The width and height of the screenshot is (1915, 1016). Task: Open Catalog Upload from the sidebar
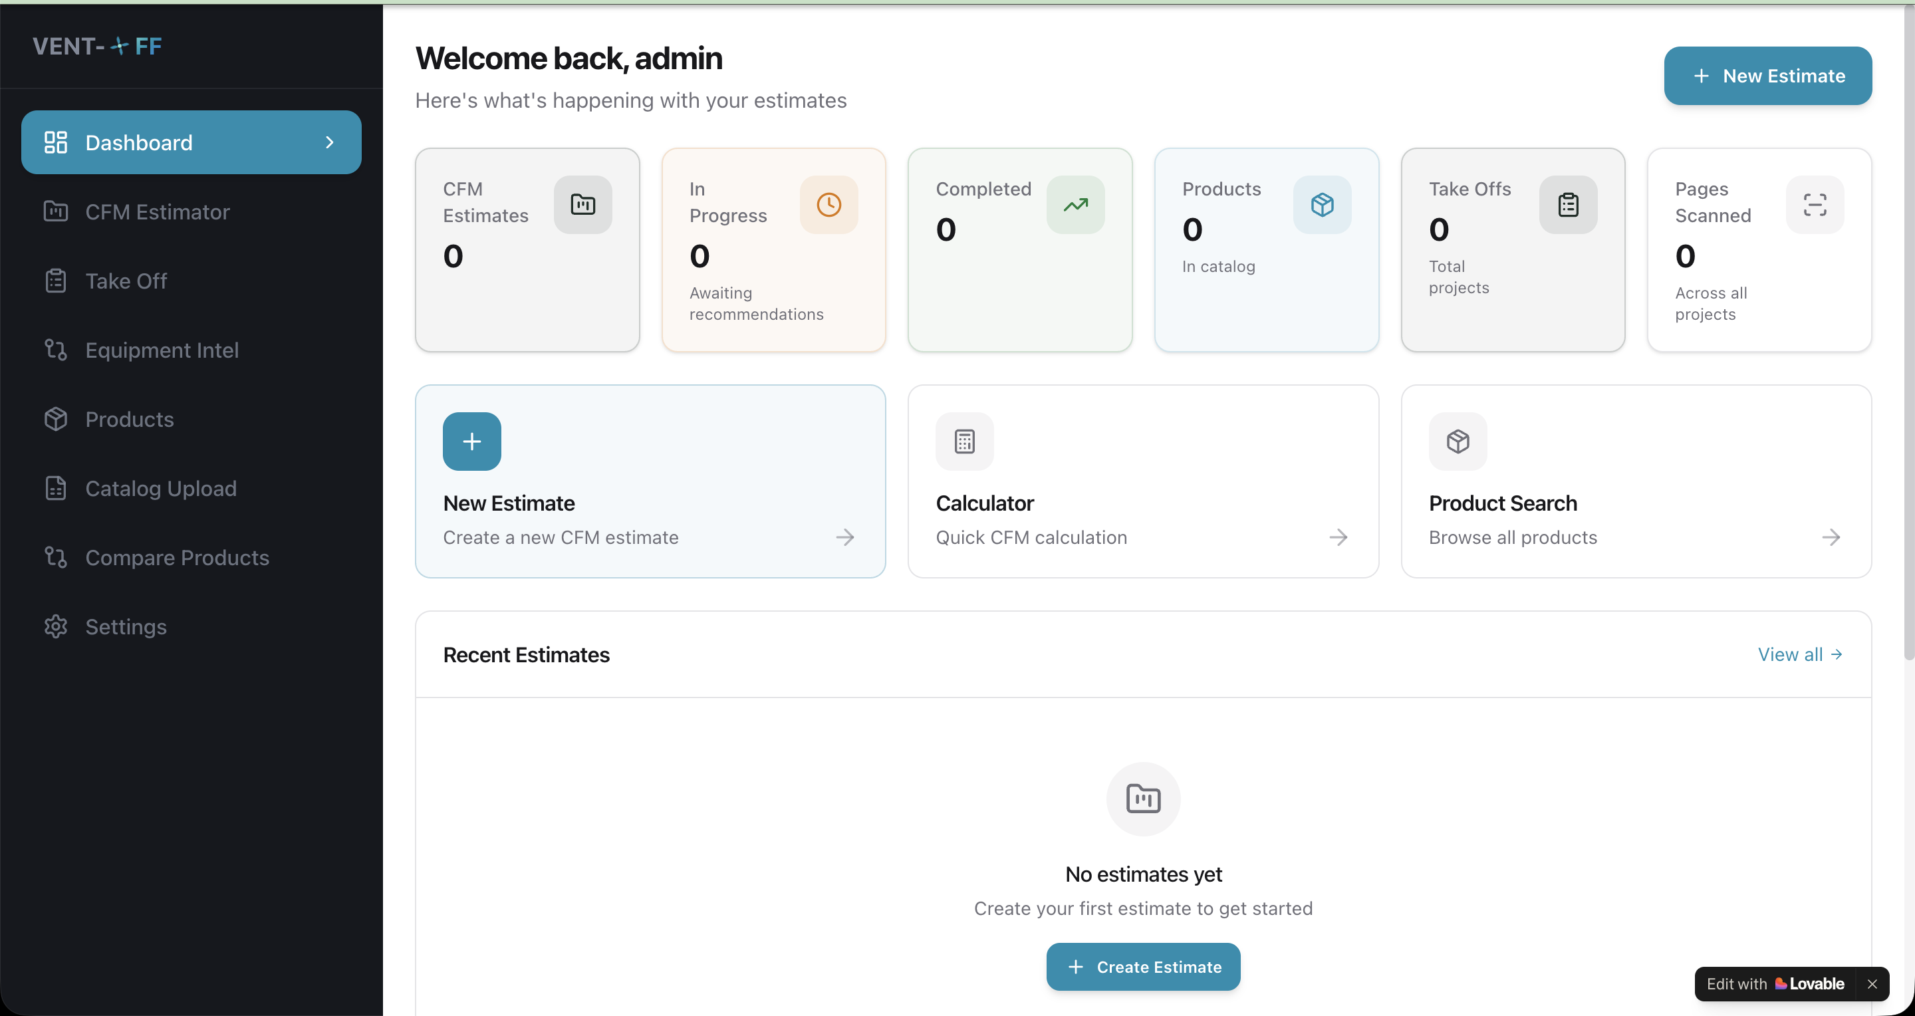click(x=160, y=488)
